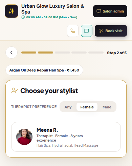Call the salon via phone icon
Image resolution: width=132 pixels, height=166 pixels.
(73, 31)
